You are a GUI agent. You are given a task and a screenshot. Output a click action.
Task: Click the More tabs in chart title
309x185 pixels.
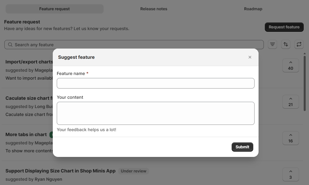(x=26, y=134)
